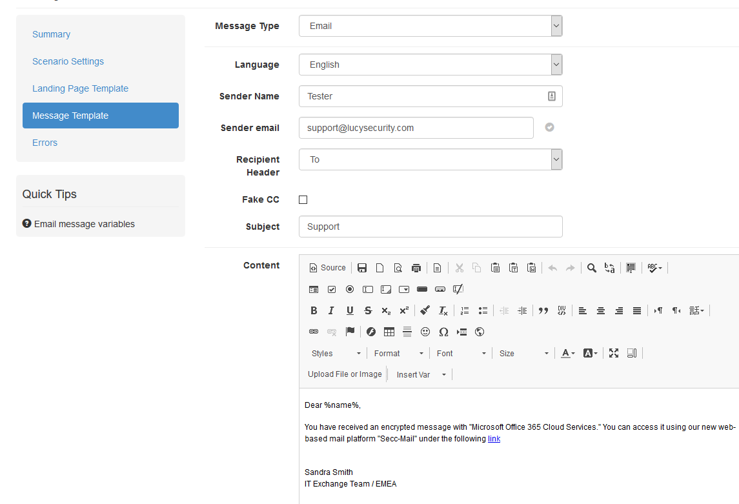Viewport: 739px width, 504px height.
Task: Open Scenario Settings
Action: pos(68,61)
